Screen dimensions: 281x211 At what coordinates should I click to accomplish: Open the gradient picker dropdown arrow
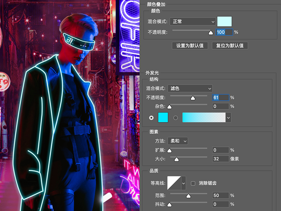(228, 117)
